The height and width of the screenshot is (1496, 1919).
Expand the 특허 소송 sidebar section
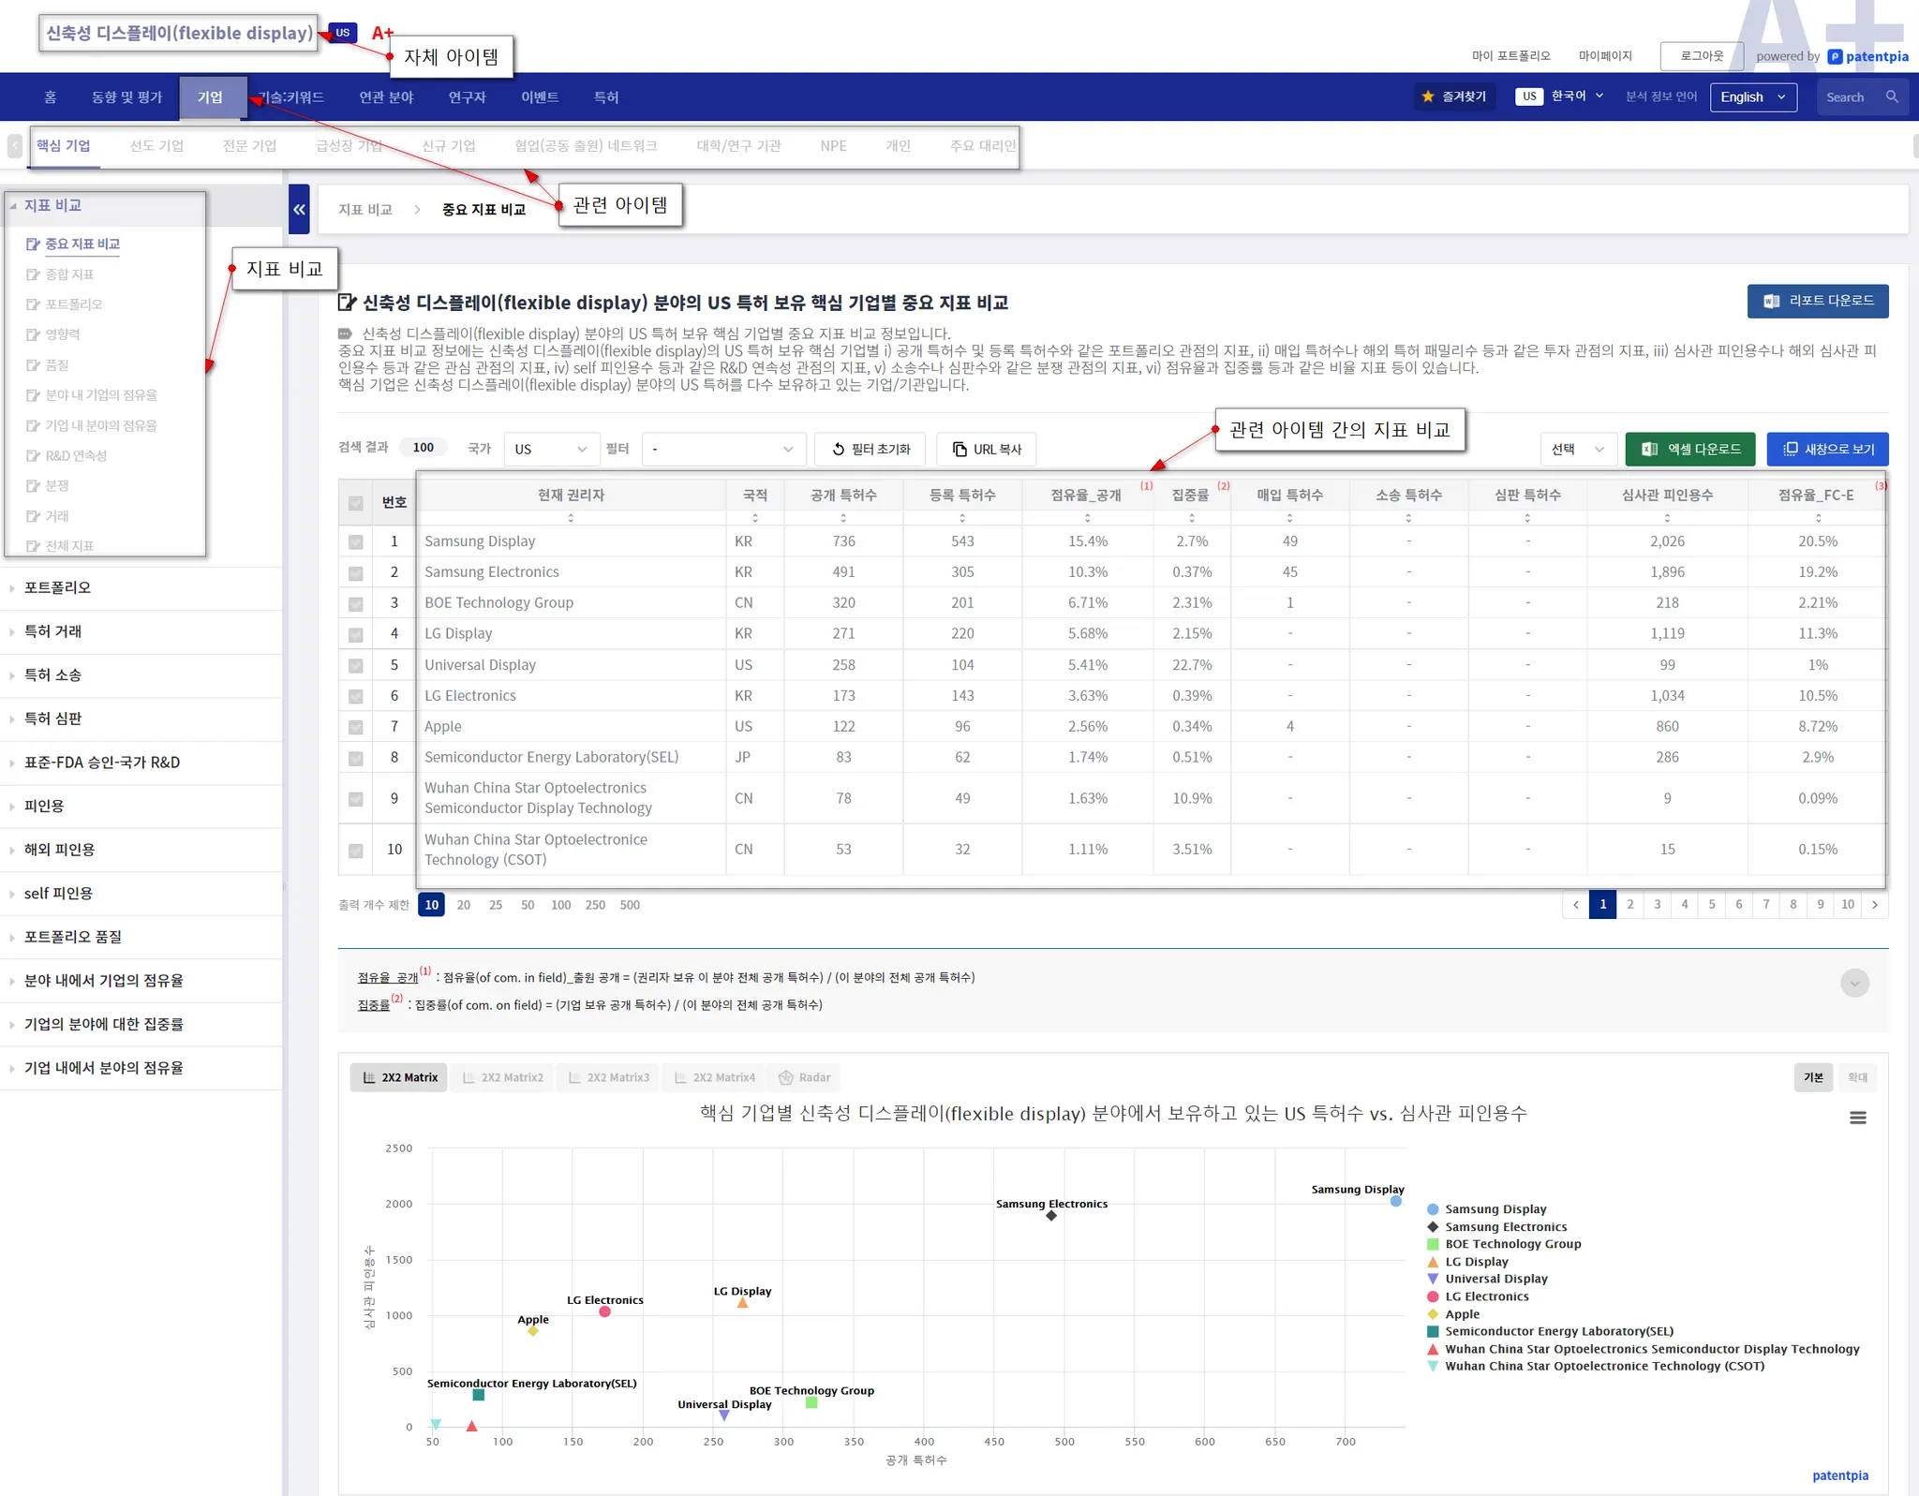tap(52, 675)
